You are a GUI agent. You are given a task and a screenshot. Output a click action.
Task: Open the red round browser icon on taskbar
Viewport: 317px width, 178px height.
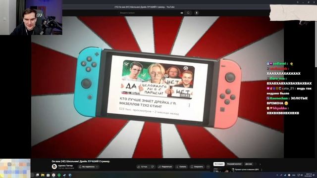tap(53, 175)
